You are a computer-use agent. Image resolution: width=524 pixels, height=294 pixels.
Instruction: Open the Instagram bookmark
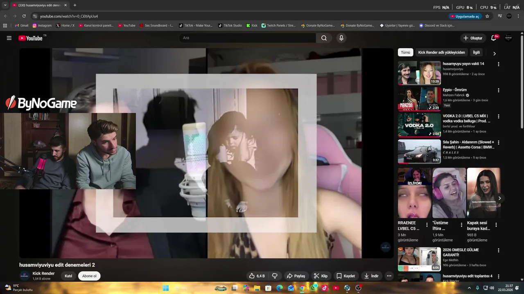tap(42, 25)
